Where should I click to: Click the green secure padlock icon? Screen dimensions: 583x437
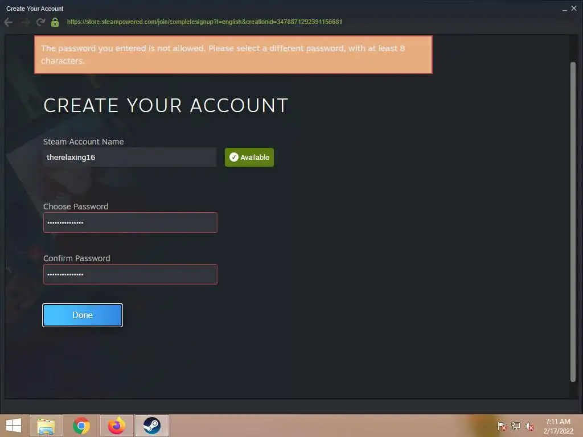point(55,22)
